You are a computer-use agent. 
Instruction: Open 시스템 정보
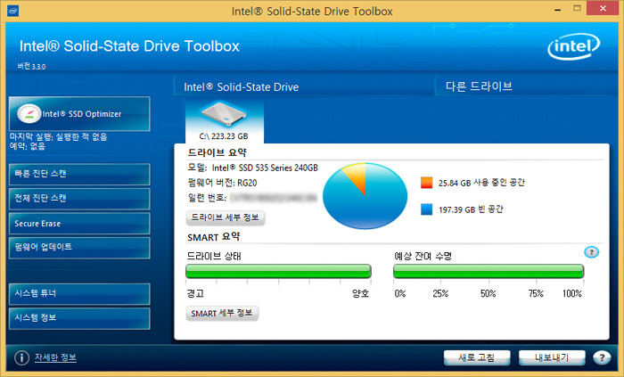click(79, 318)
